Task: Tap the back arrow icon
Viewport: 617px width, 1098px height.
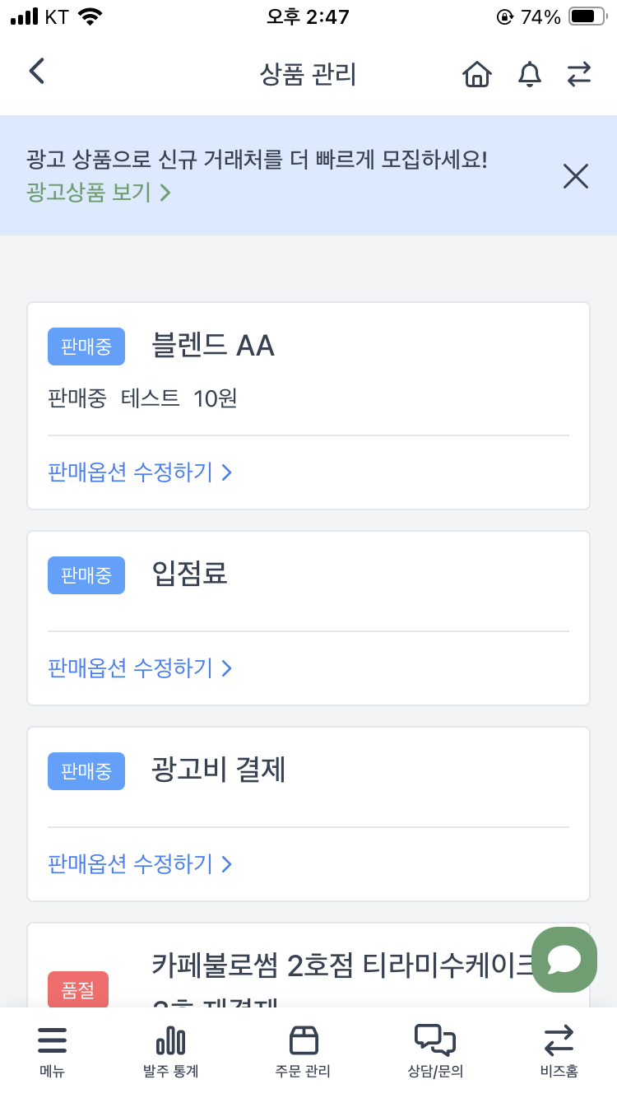Action: click(x=37, y=72)
